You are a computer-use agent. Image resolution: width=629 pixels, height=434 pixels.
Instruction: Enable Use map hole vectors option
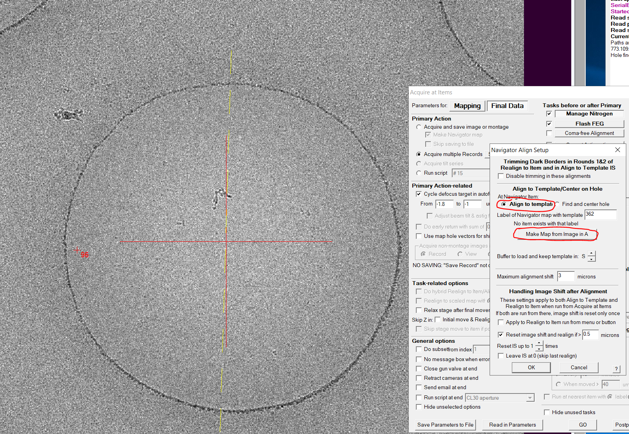tap(419, 236)
